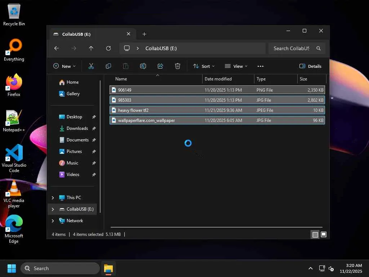369x277 pixels.
Task: Open the View dropdown menu
Action: [x=236, y=66]
